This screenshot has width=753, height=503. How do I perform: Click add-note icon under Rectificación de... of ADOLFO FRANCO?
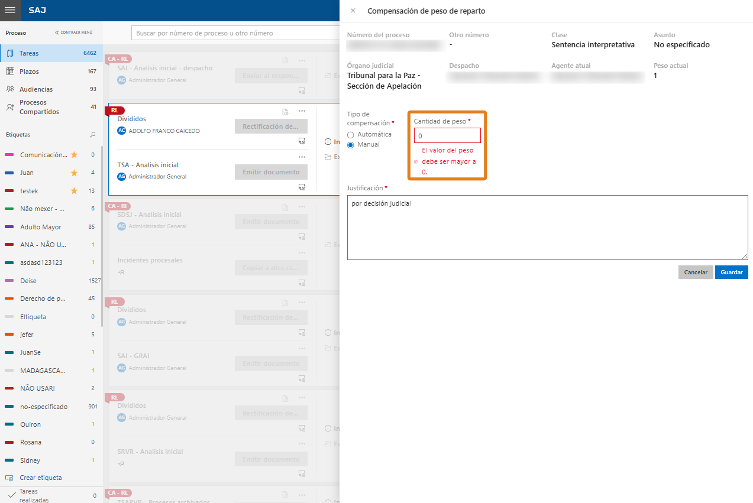pyautogui.click(x=302, y=141)
